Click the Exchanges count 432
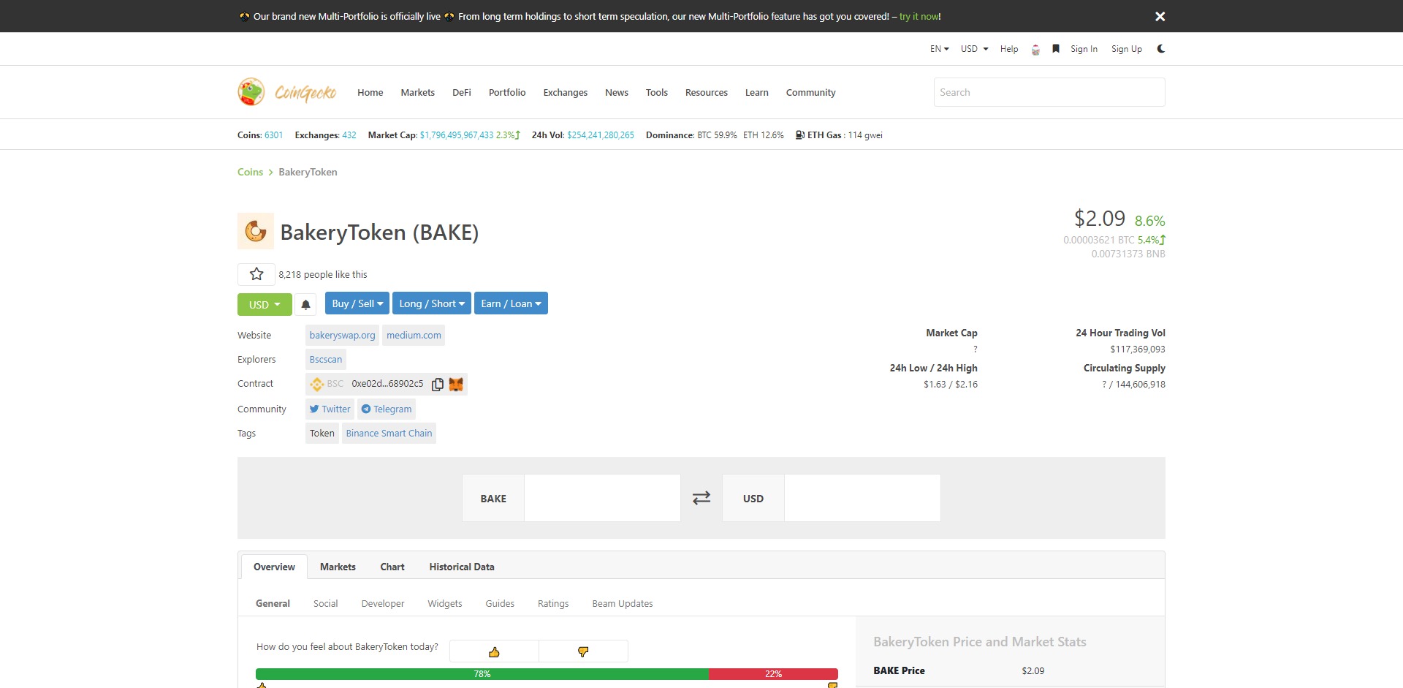The width and height of the screenshot is (1403, 688). pyautogui.click(x=349, y=135)
